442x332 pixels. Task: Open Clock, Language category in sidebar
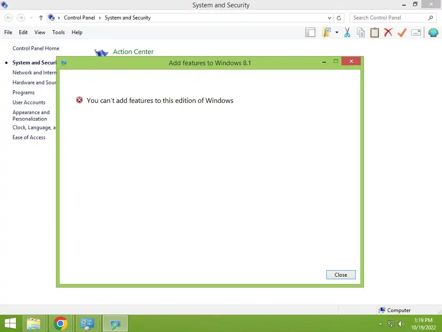34,128
